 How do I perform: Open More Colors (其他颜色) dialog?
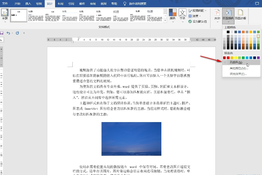point(241,68)
